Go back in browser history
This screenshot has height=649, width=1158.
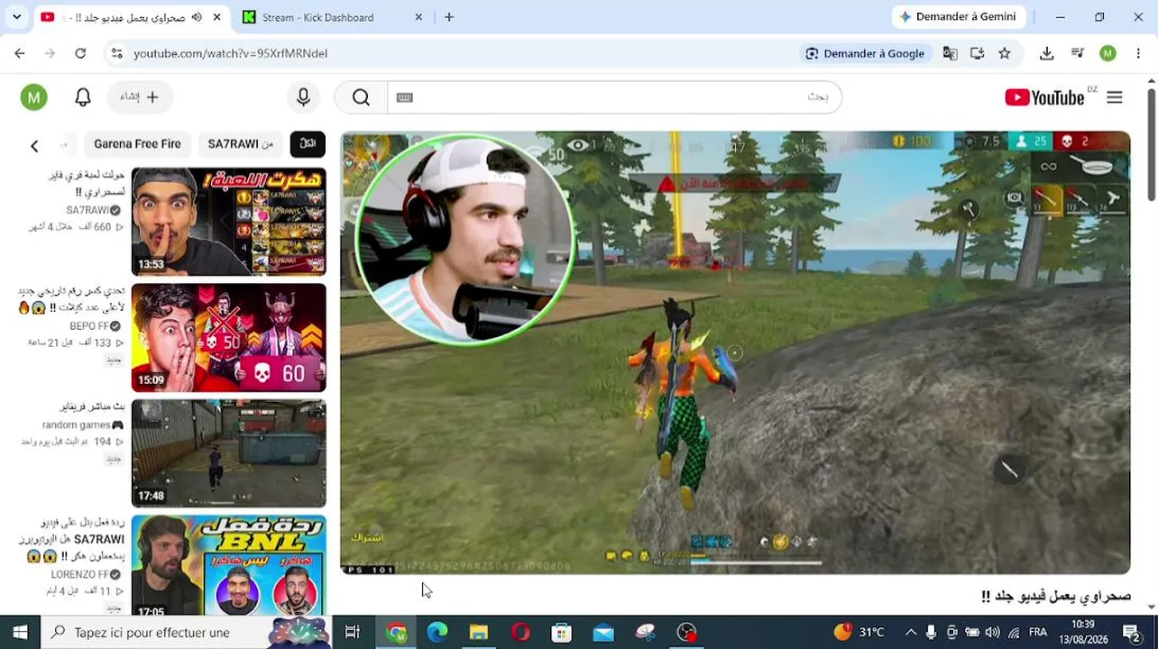(20, 53)
